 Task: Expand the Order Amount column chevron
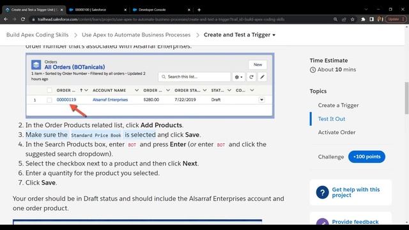[167, 90]
